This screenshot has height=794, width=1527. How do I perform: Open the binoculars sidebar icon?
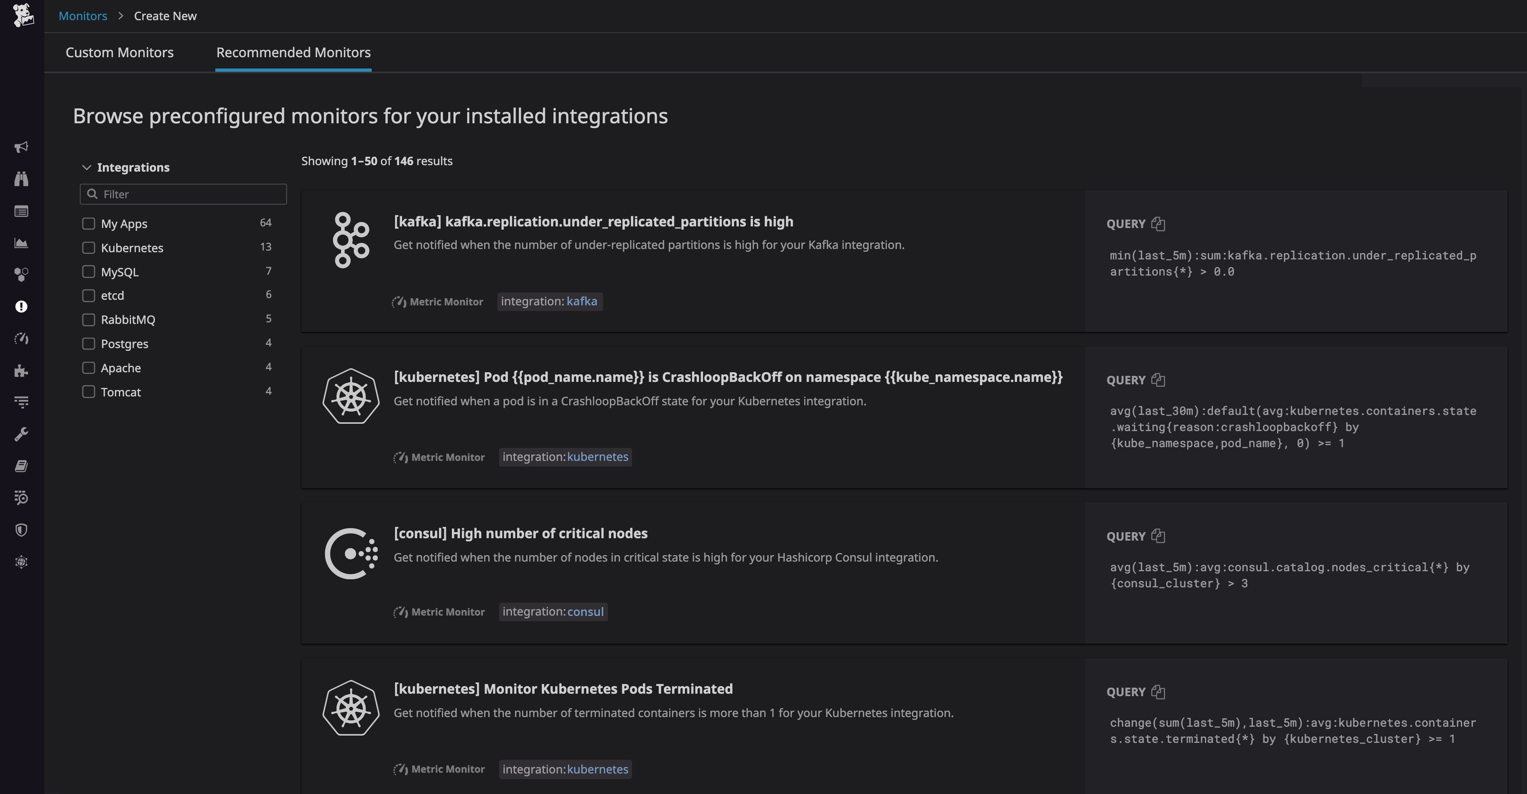[21, 179]
